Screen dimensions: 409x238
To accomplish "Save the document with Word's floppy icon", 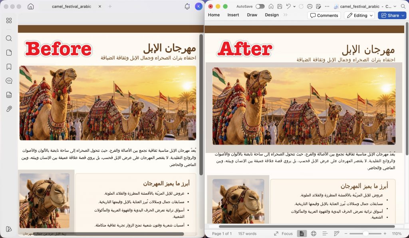I will [280, 6].
